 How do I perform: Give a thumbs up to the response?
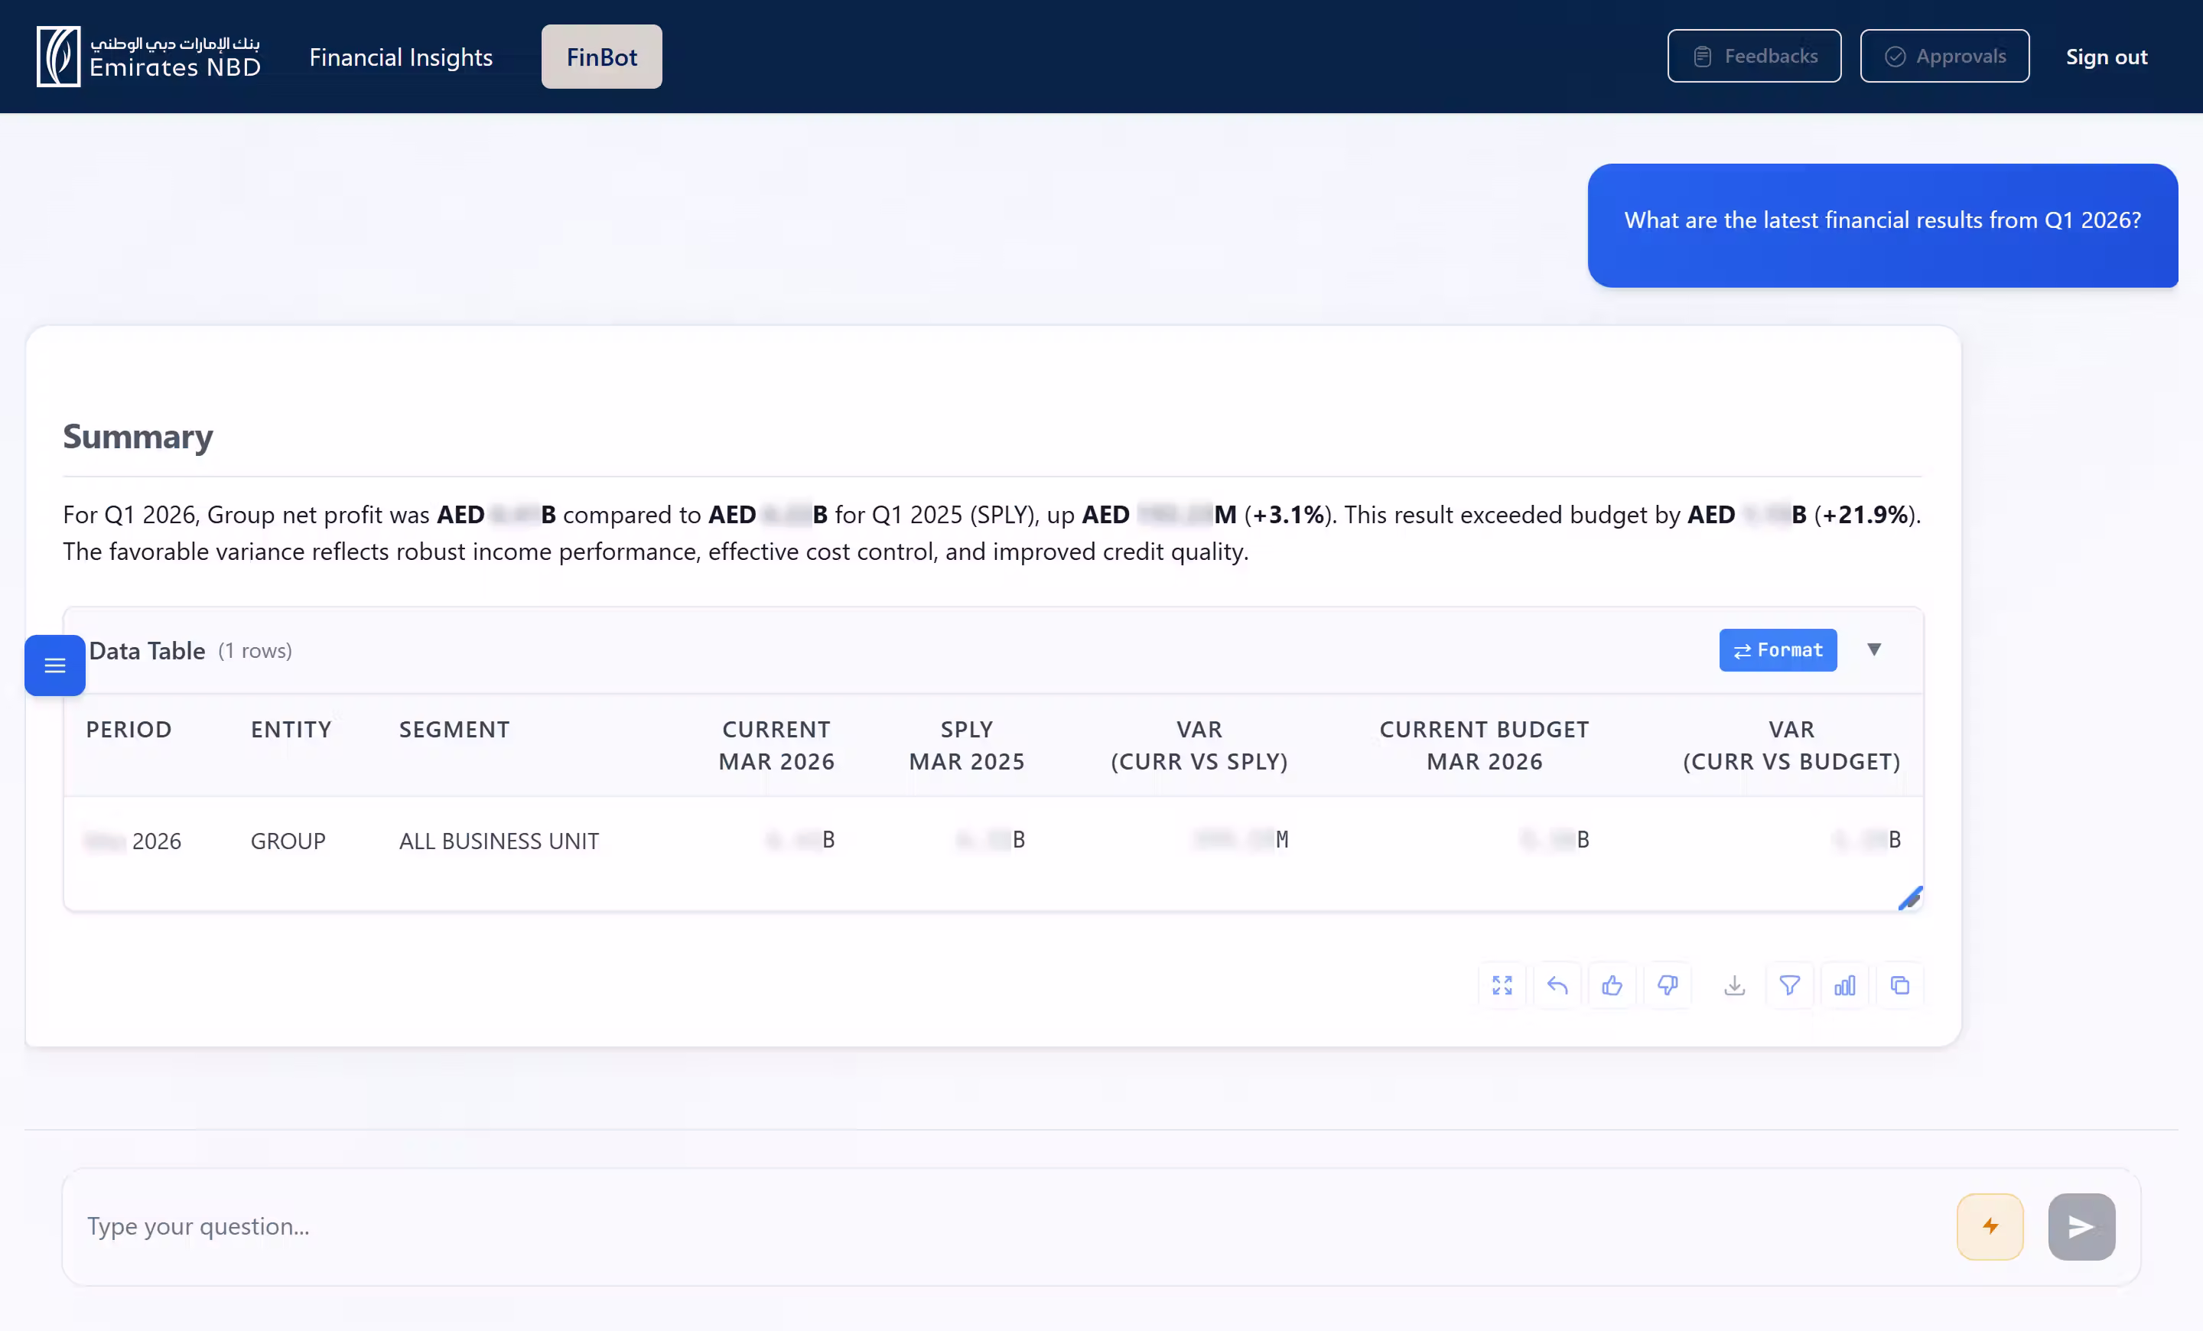pyautogui.click(x=1612, y=985)
